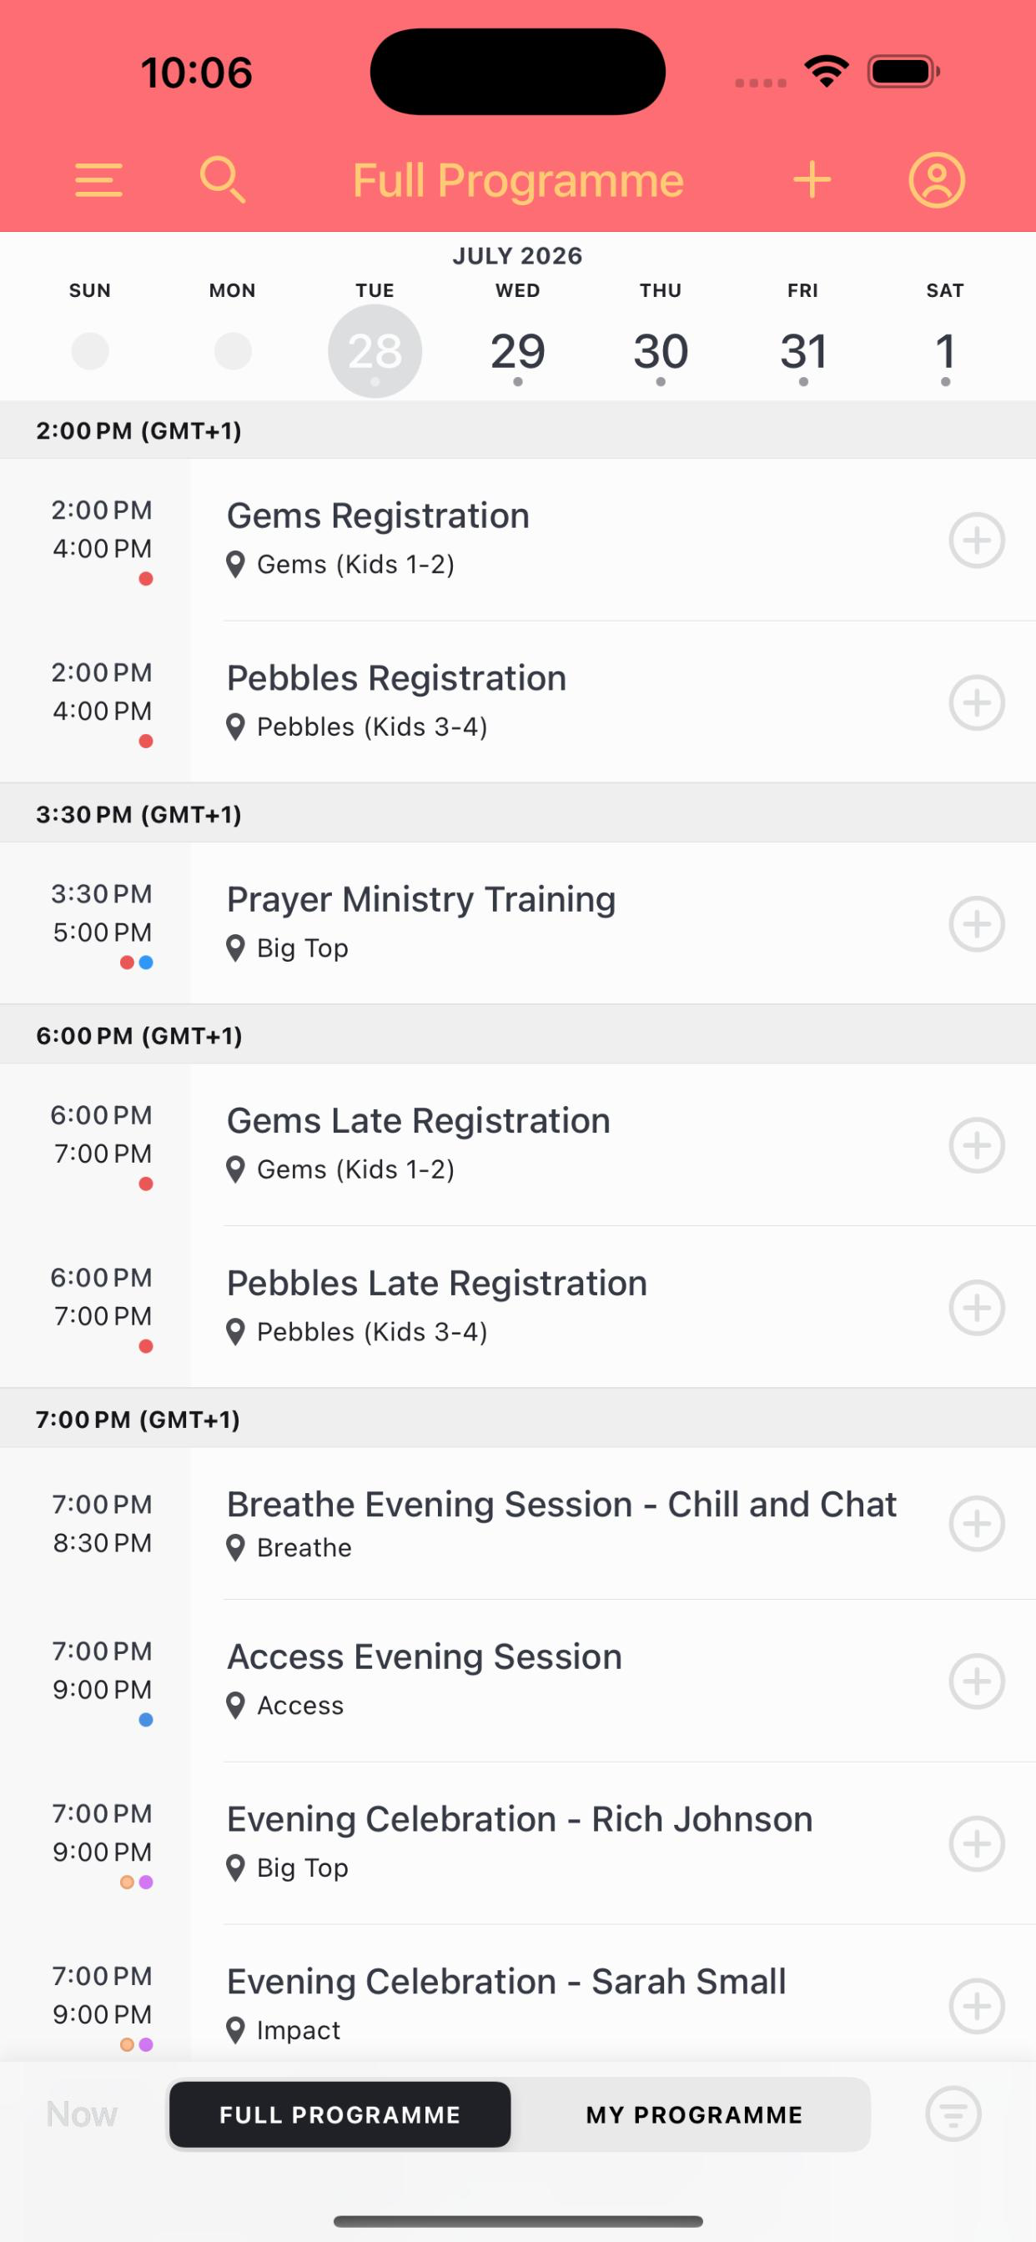Add Pebbles Late Registration via plus icon
Screen dimensions: 1036x2242
tap(977, 1307)
